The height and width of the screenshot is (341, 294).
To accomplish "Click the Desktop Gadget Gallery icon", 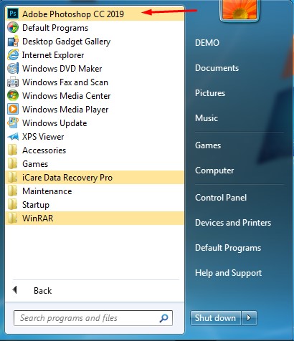I will (x=13, y=42).
